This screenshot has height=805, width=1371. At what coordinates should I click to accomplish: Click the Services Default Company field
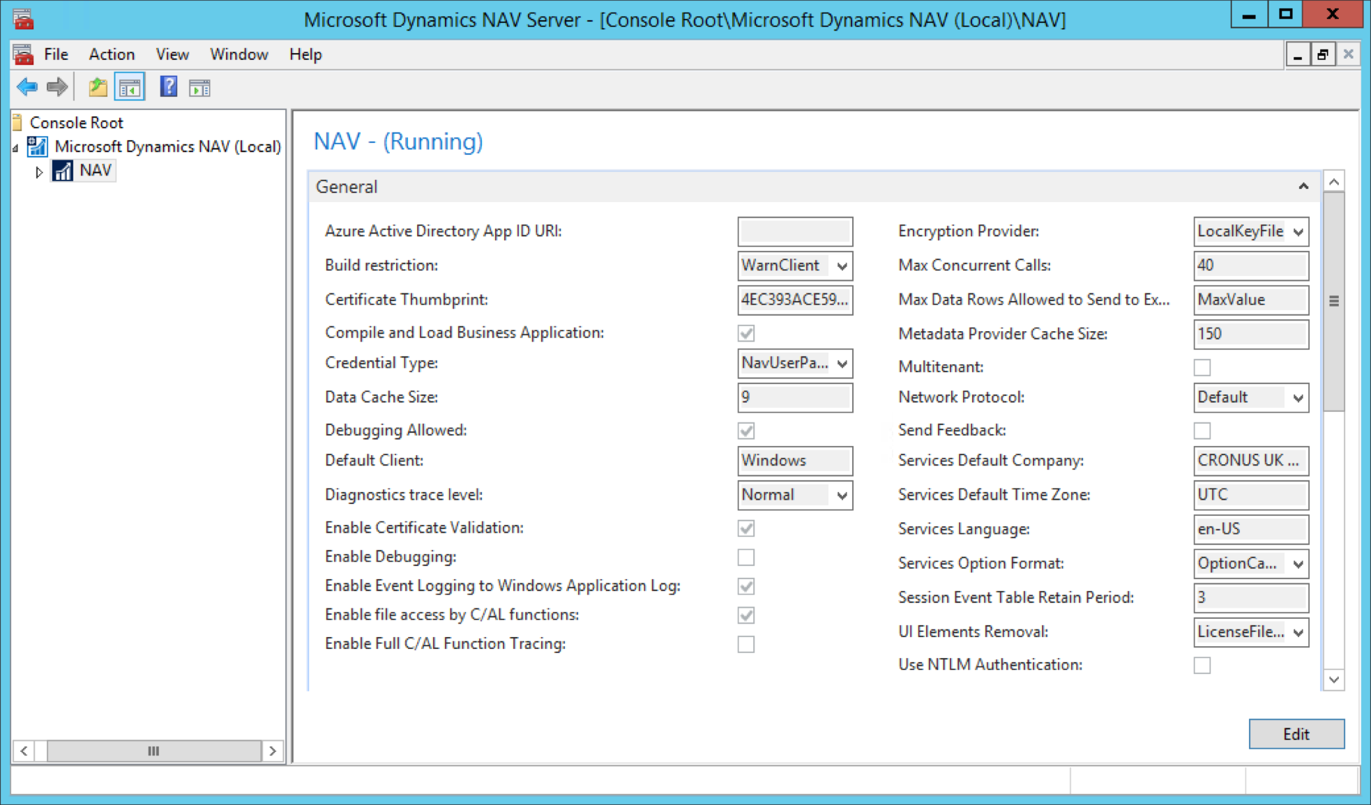[x=1251, y=461]
